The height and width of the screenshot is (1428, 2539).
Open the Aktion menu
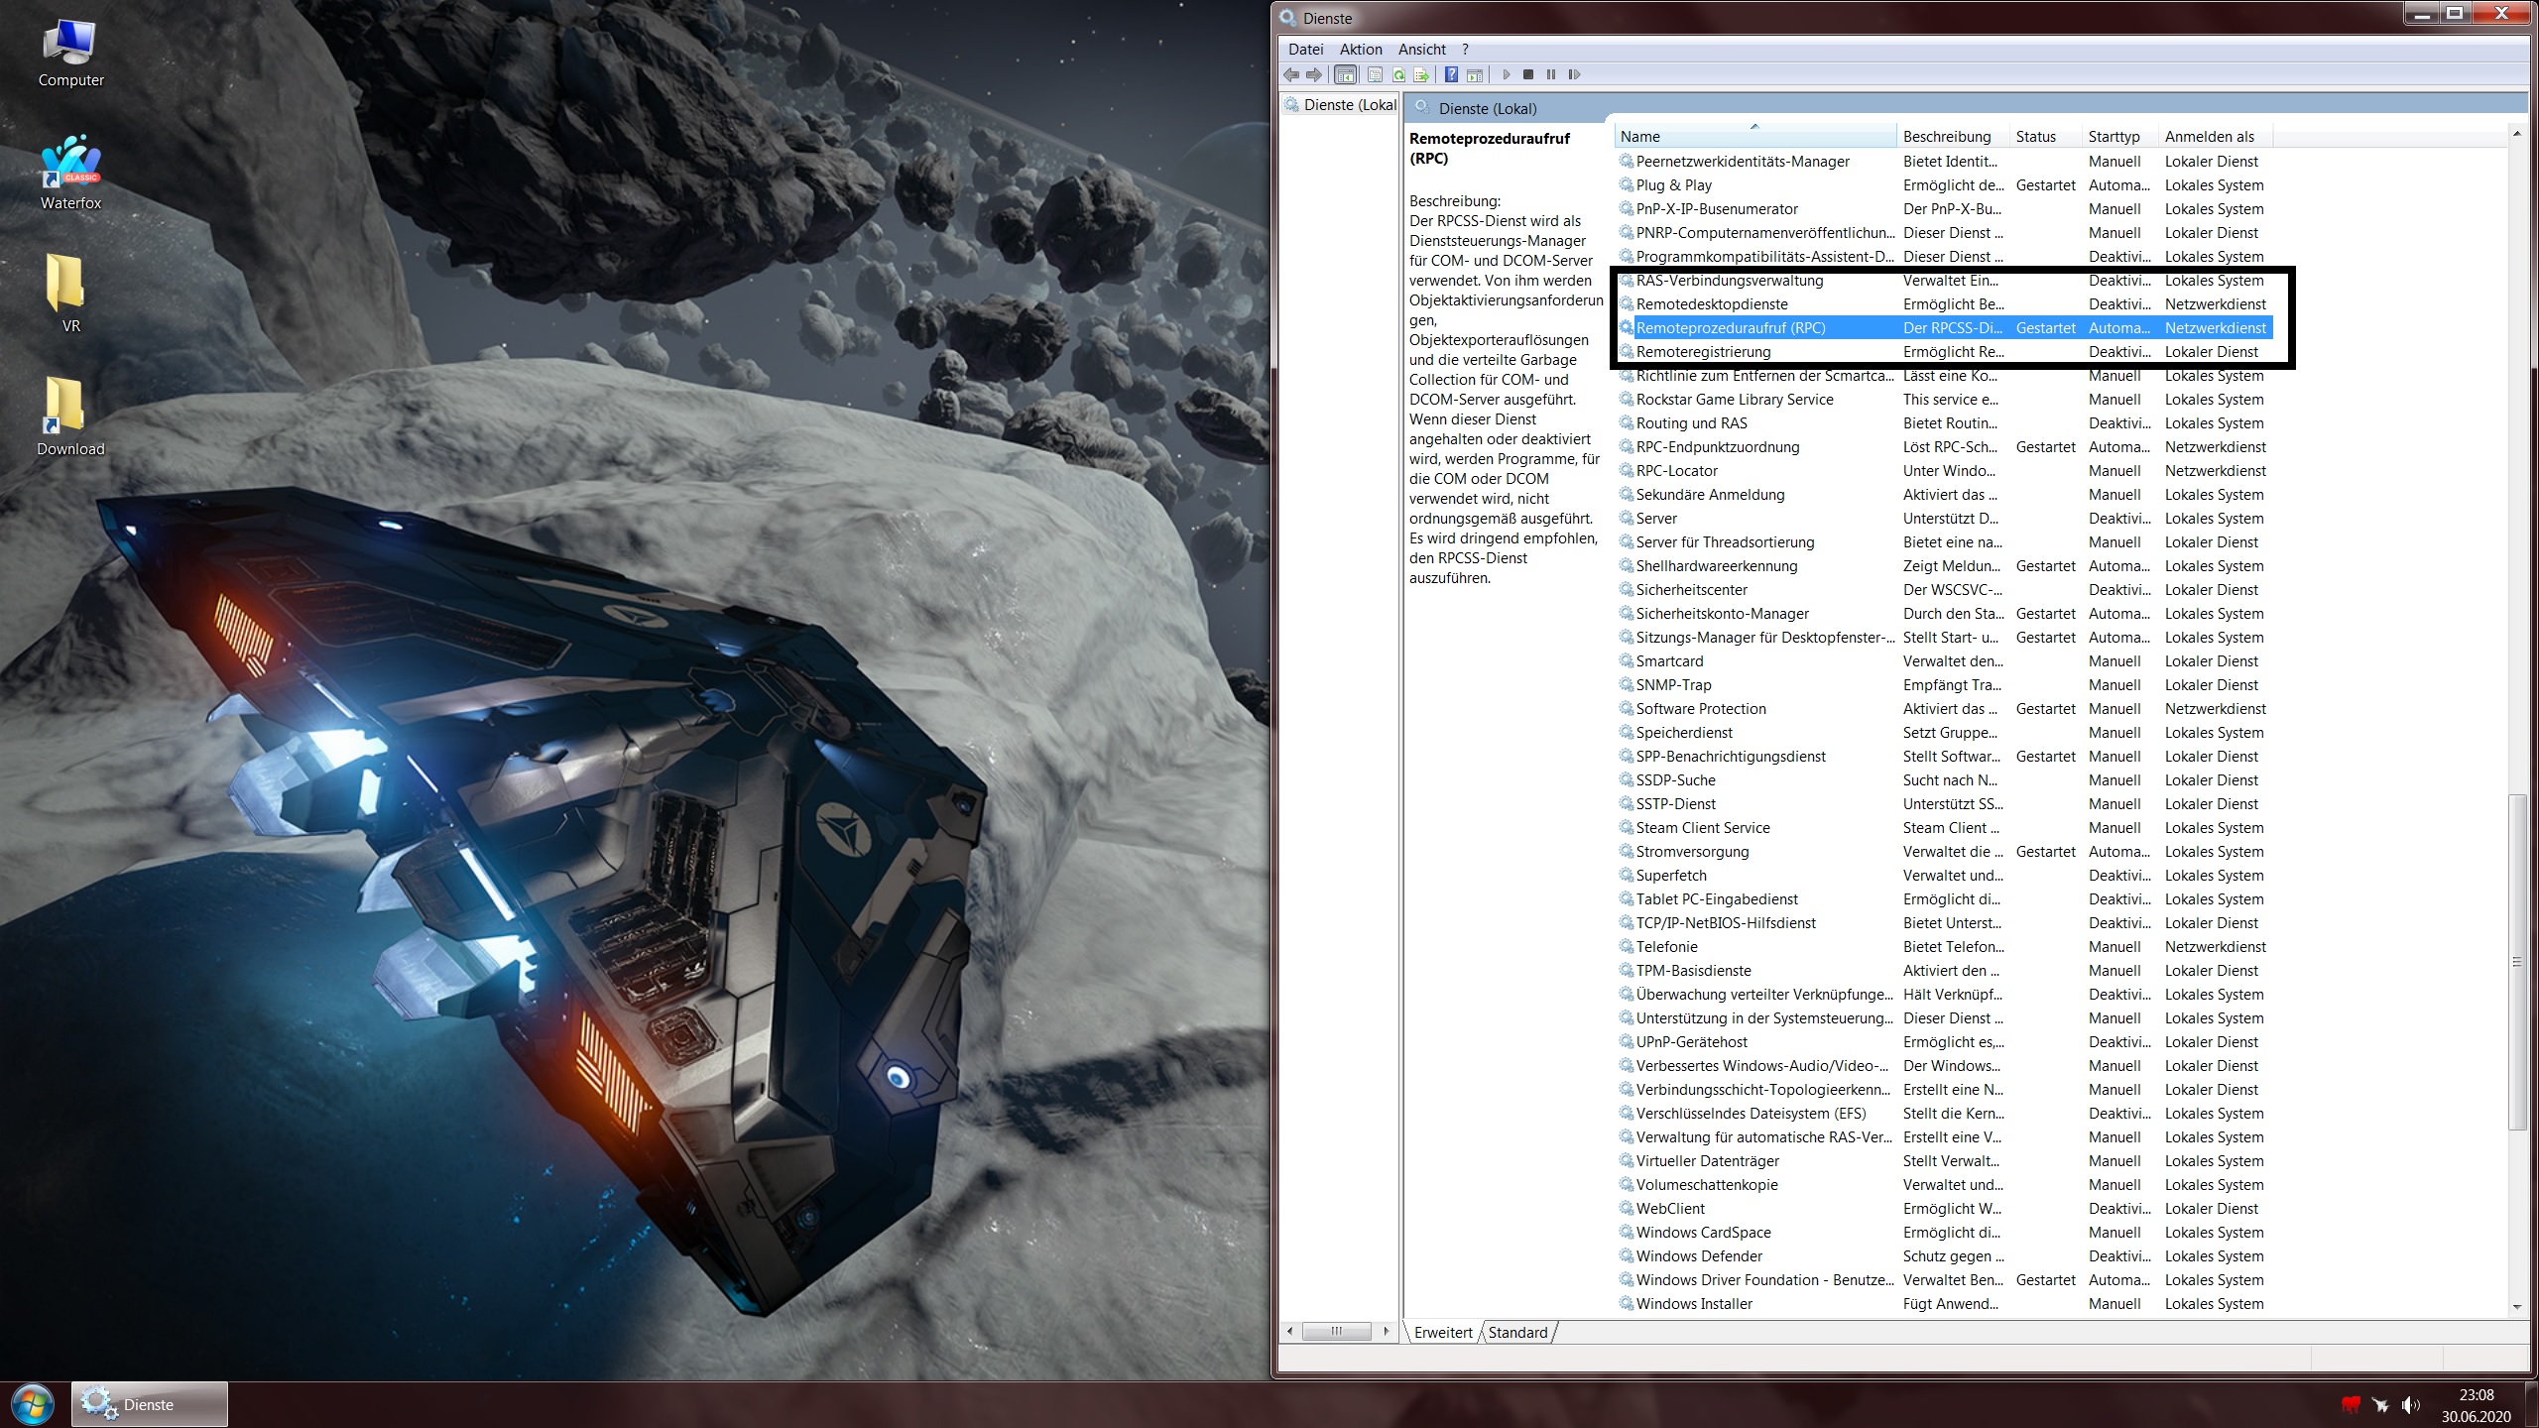pyautogui.click(x=1360, y=50)
